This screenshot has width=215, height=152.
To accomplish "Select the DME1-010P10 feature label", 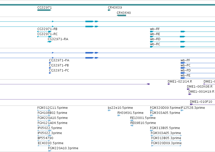I will click(201, 102).
